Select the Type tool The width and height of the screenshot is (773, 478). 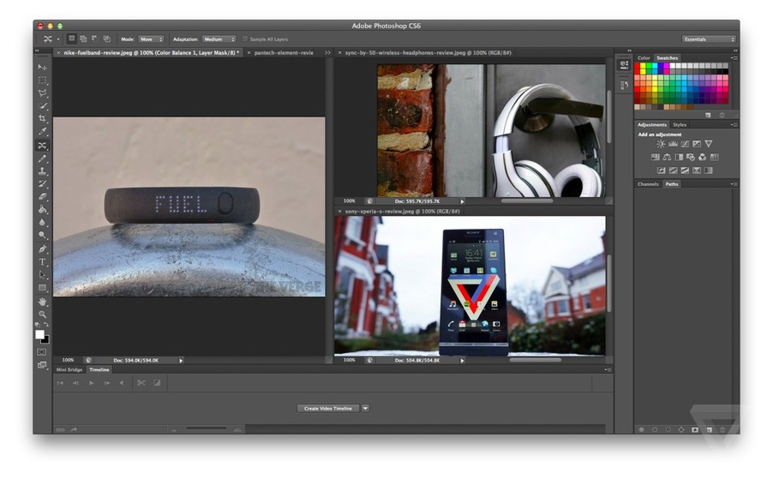42,261
